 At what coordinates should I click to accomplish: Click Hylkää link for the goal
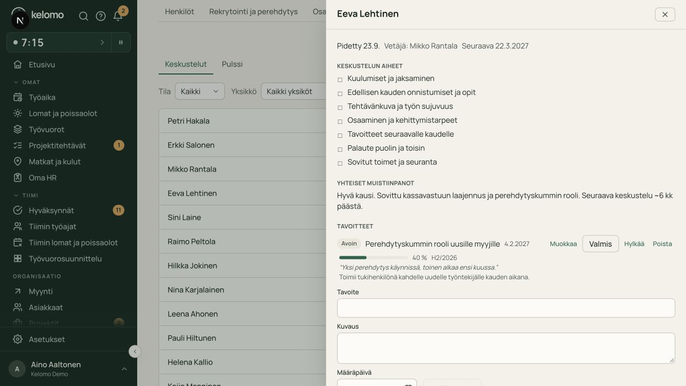tap(634, 244)
